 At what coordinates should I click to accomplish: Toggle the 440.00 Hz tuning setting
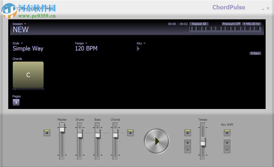tap(252, 24)
